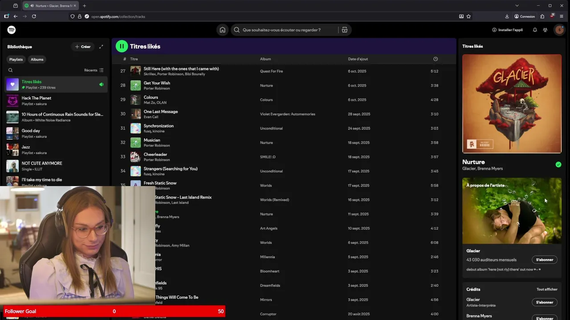The width and height of the screenshot is (570, 320).
Task: Open the Quest For Fire album link
Action: pos(272,71)
